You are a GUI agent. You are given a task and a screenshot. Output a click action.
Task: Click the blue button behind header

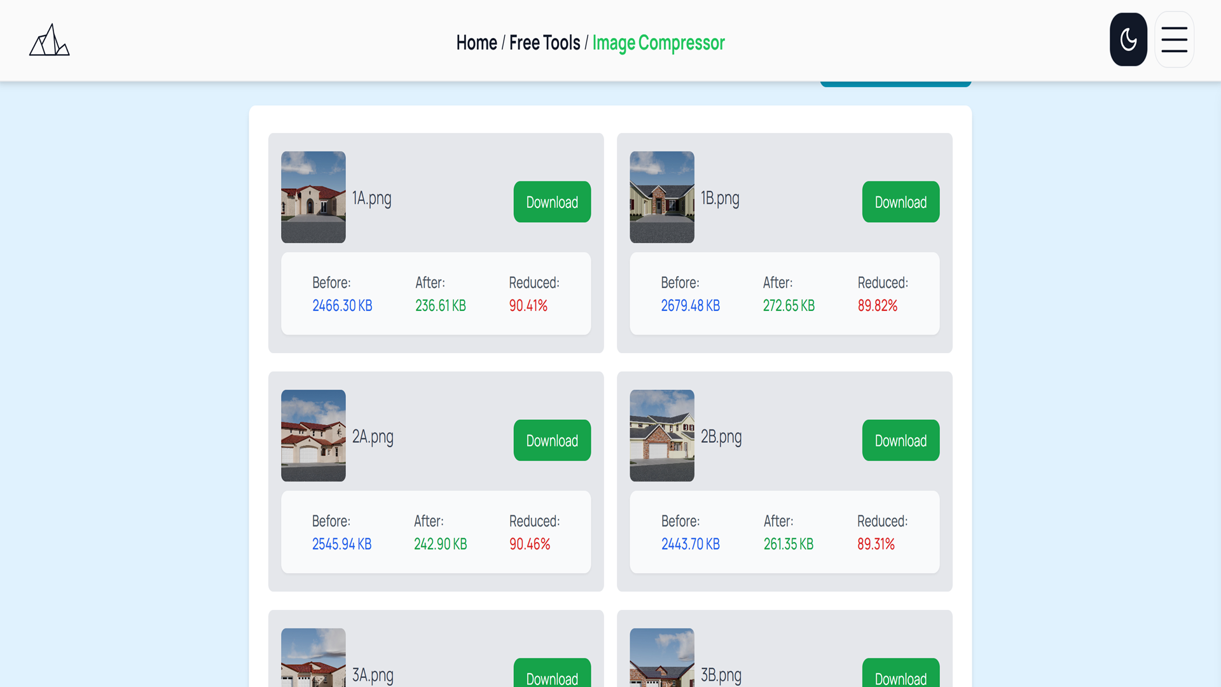[x=895, y=84]
